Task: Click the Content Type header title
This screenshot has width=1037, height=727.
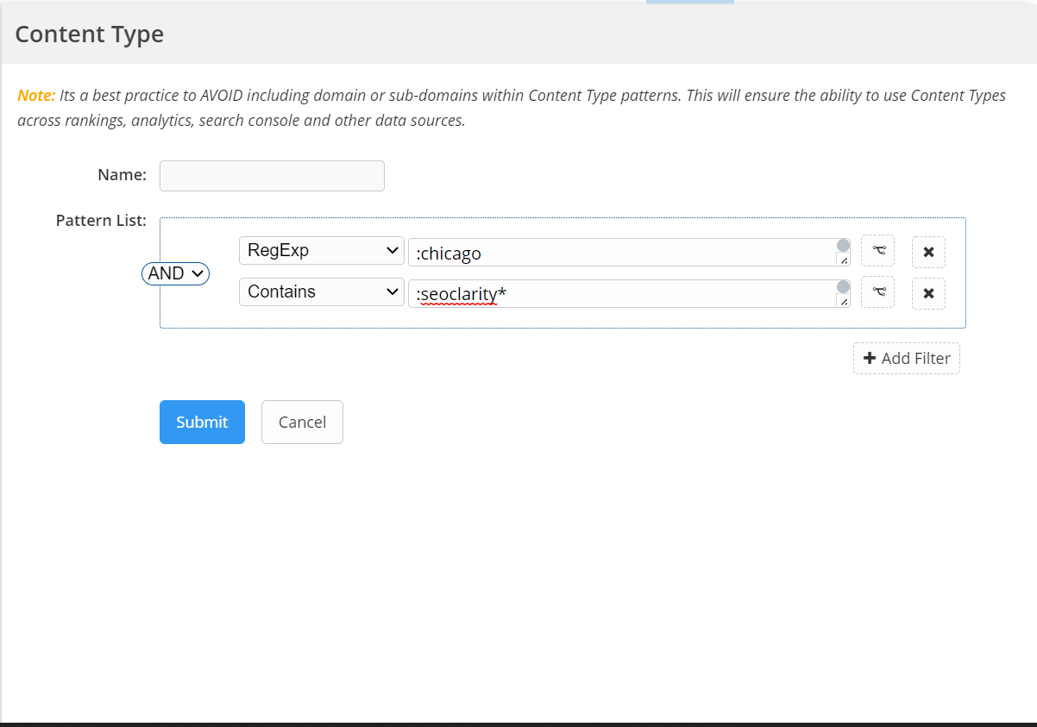Action: coord(90,34)
